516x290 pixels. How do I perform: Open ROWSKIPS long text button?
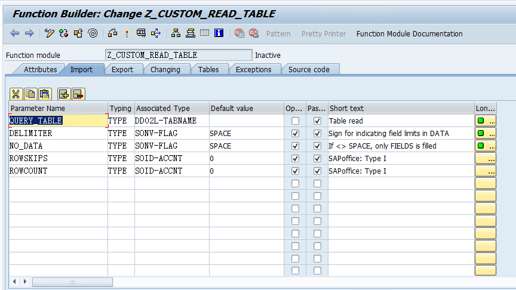click(486, 158)
